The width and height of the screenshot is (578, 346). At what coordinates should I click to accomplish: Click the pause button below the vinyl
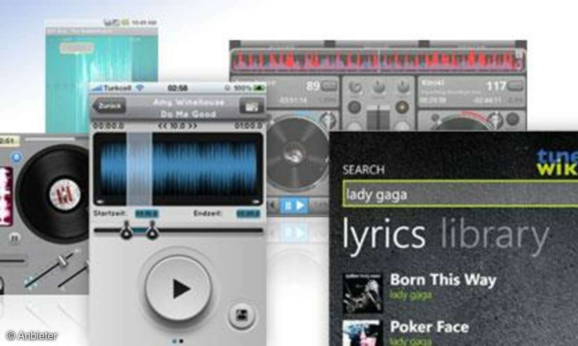click(14, 237)
